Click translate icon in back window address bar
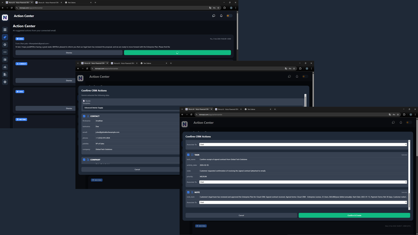 pyautogui.click(x=210, y=8)
